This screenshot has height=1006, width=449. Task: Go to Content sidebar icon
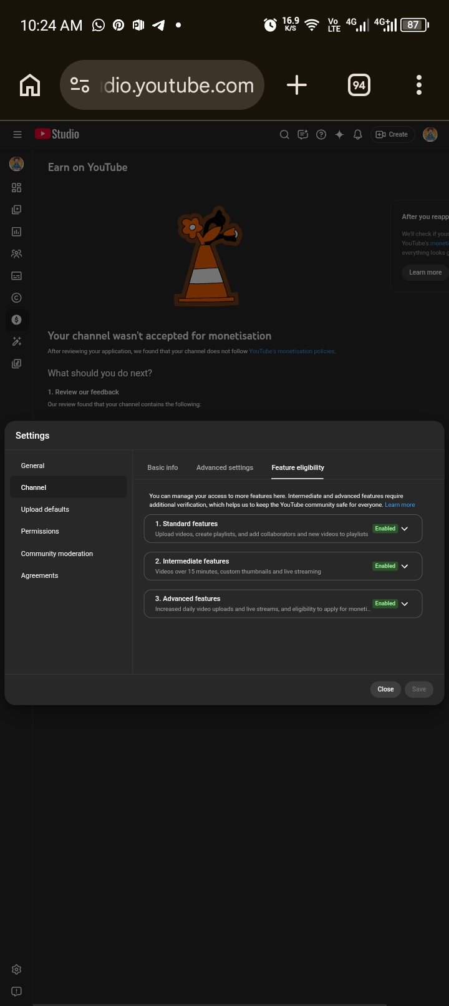(x=17, y=210)
